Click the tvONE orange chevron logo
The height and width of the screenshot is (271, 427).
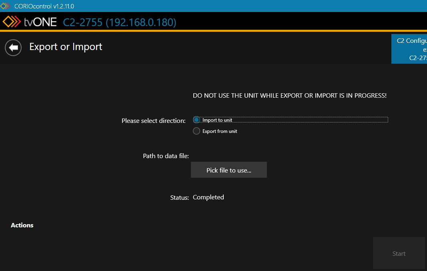11,22
